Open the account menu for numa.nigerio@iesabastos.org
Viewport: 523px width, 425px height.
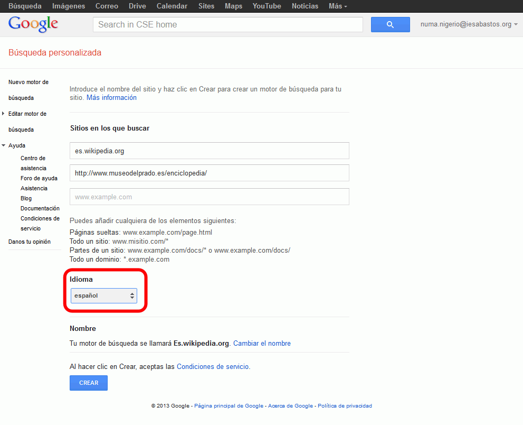click(469, 24)
